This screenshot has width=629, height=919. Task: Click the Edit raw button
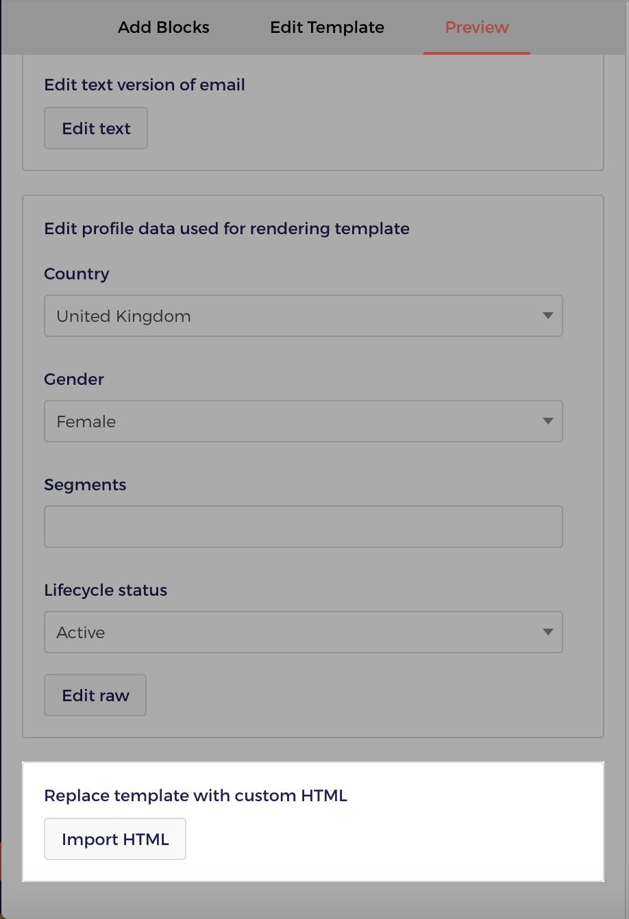click(x=95, y=695)
